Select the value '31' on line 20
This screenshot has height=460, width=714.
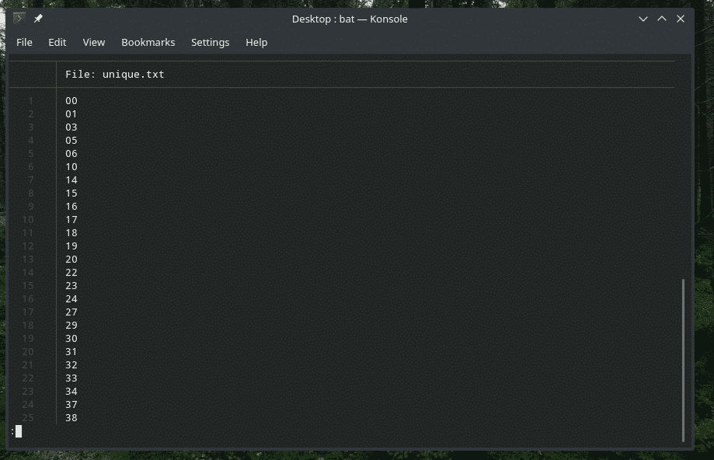click(71, 351)
